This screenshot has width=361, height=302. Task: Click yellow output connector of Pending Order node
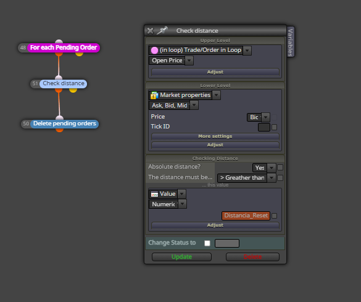pyautogui.click(x=79, y=54)
